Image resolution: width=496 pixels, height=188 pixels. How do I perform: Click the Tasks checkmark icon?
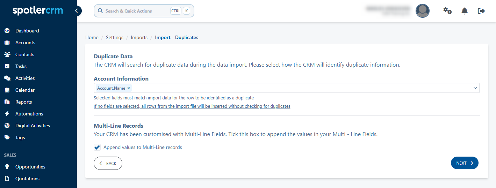pos(7,66)
